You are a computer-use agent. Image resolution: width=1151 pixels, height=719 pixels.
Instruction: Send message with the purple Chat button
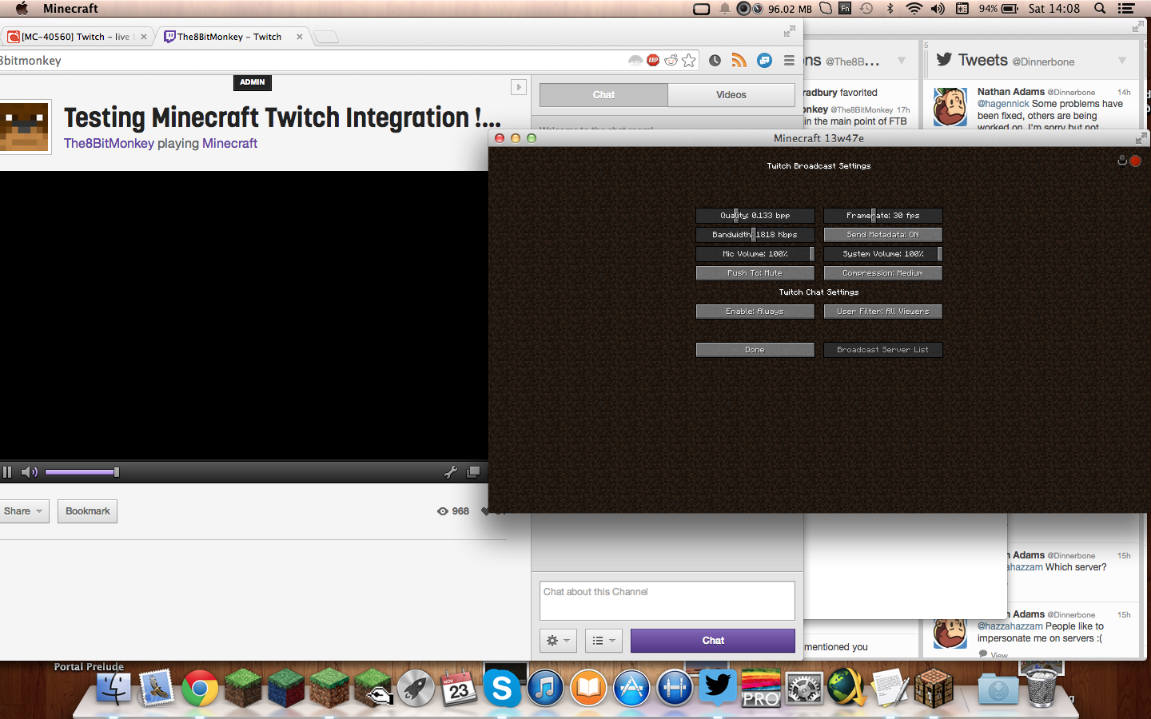tap(713, 641)
